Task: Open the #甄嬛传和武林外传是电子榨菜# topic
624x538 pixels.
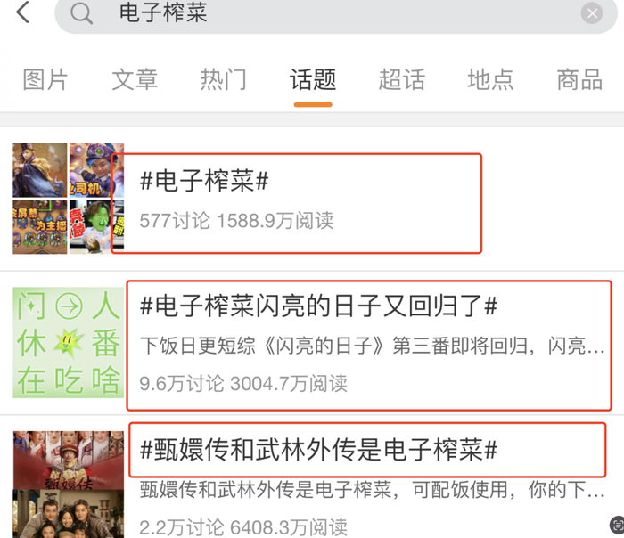Action: 318,450
